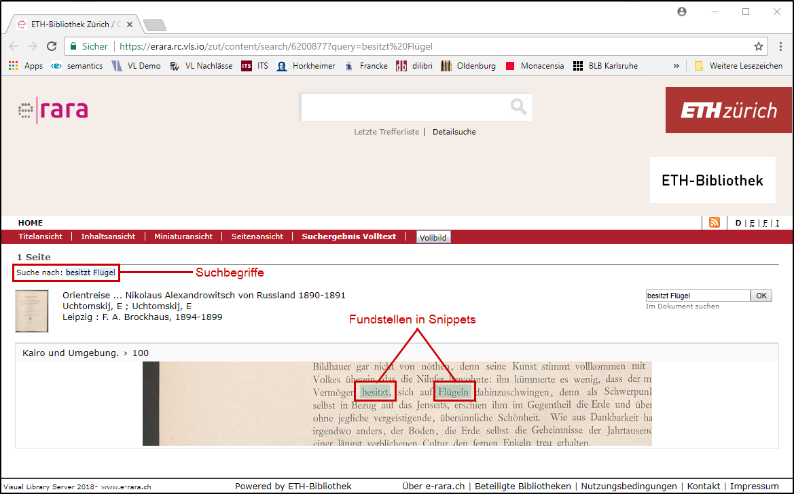Open the Apps bookmarks shortcut

pos(25,66)
